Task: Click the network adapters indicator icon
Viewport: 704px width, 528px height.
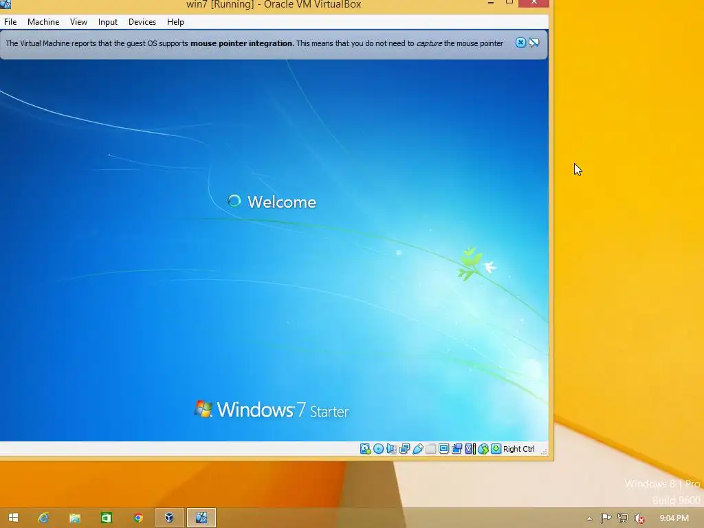Action: tap(404, 449)
